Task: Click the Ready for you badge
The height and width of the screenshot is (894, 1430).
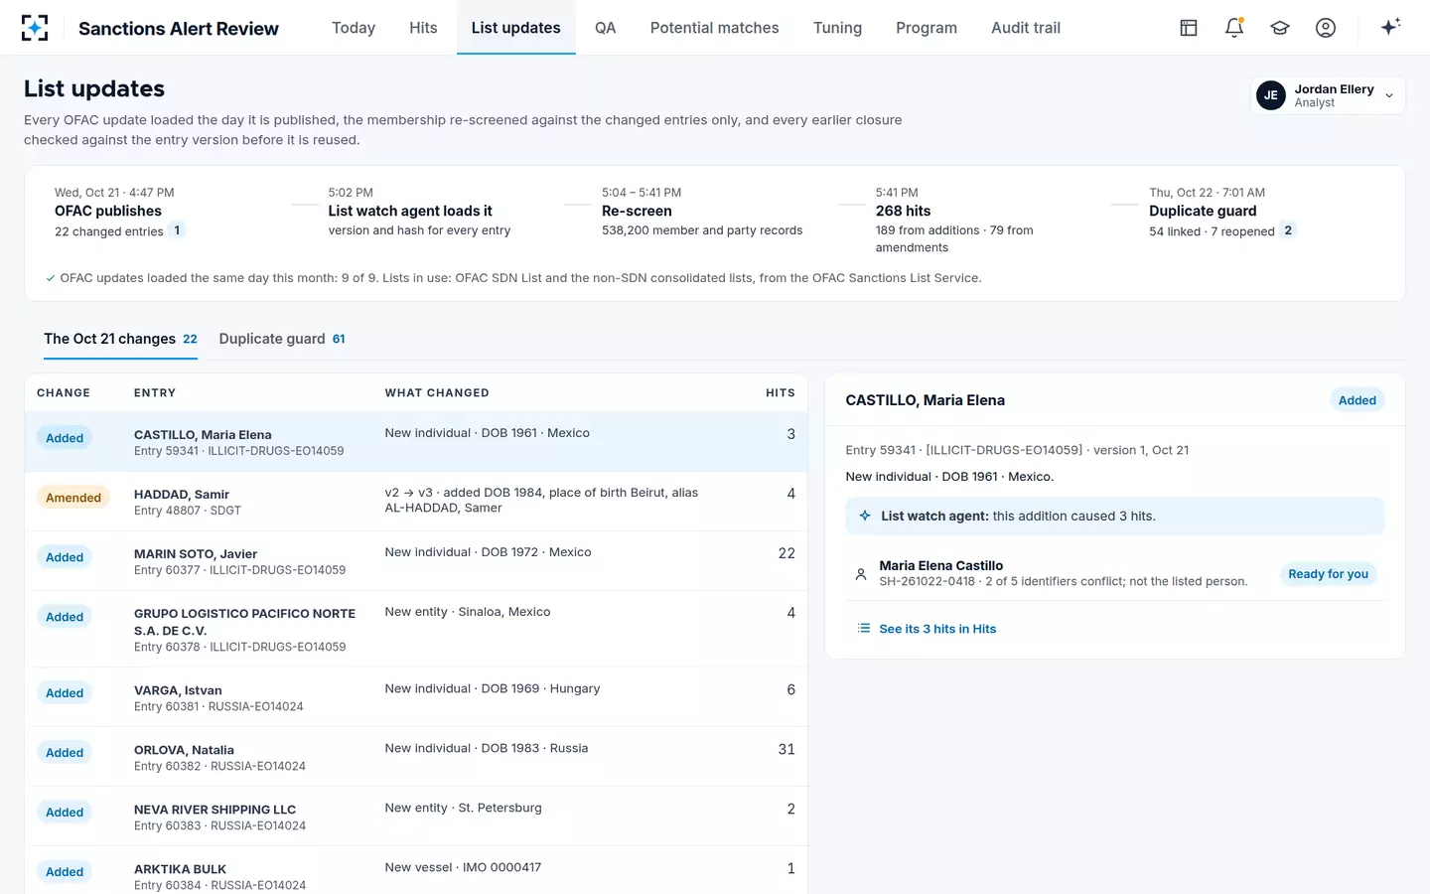Action: click(1328, 574)
